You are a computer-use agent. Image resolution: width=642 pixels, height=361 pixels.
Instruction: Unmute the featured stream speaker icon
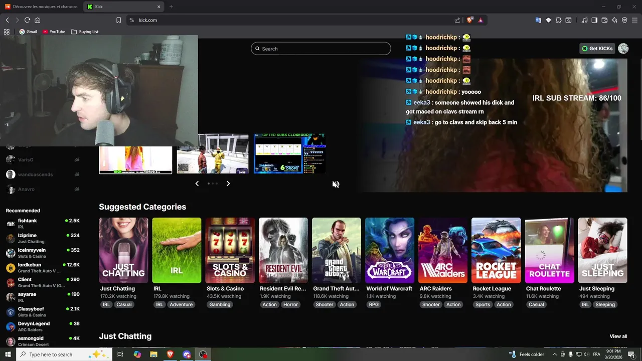(x=336, y=184)
